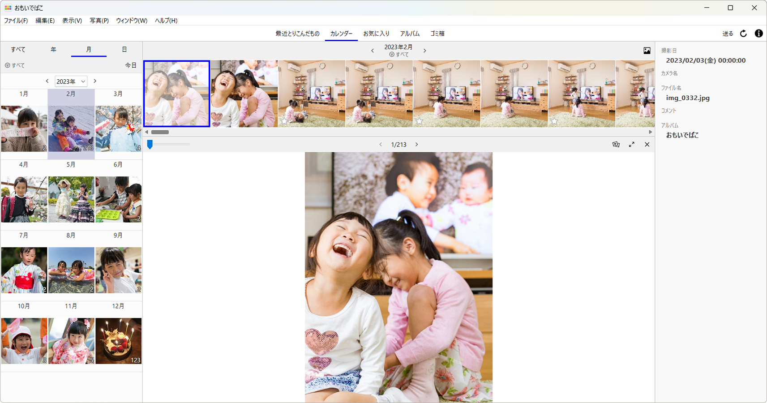The image size is (767, 403).
Task: Open the 写真(P) menu
Action: [x=99, y=20]
